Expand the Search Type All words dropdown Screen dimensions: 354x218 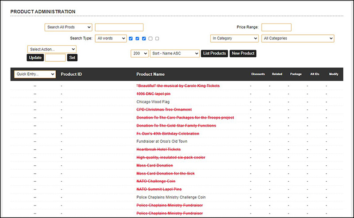111,39
